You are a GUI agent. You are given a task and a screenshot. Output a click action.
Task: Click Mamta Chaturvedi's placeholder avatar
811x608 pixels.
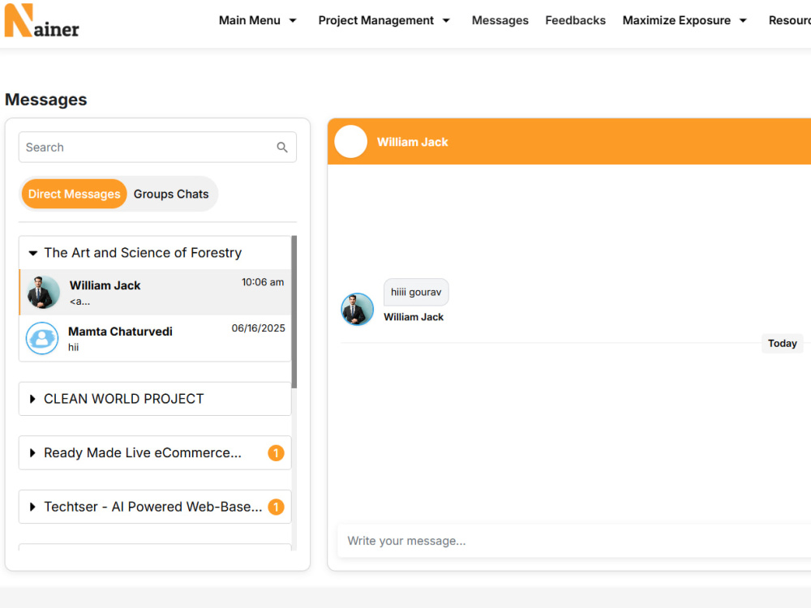click(x=42, y=338)
